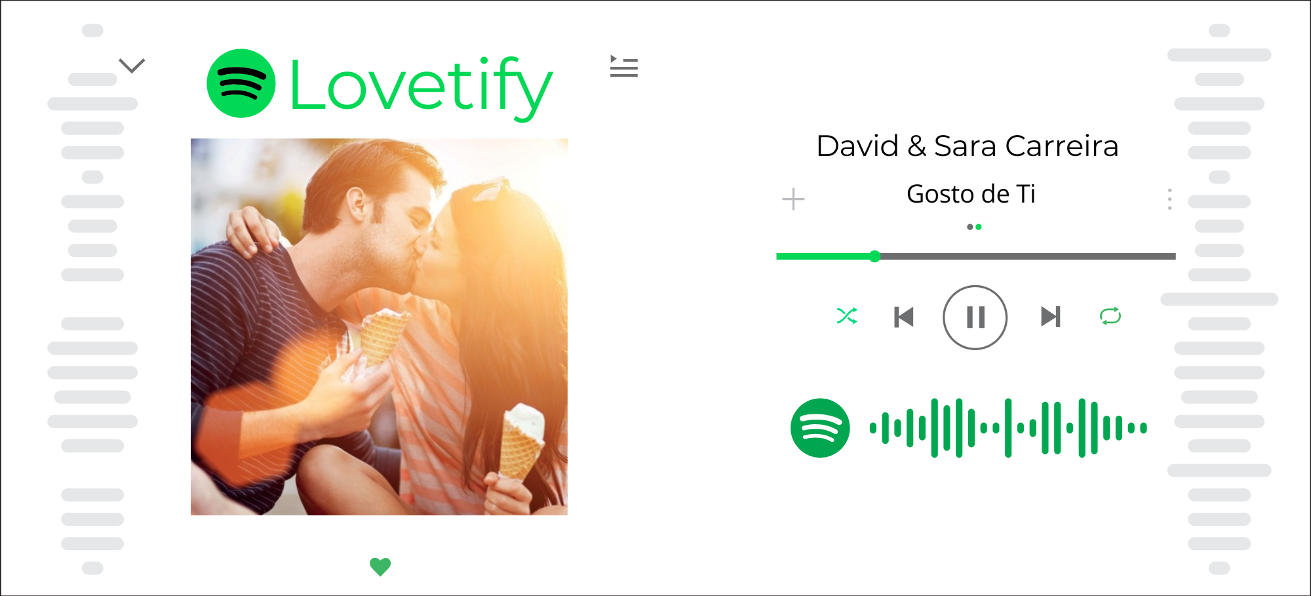Click the song title Gosto de Ti

click(x=971, y=194)
